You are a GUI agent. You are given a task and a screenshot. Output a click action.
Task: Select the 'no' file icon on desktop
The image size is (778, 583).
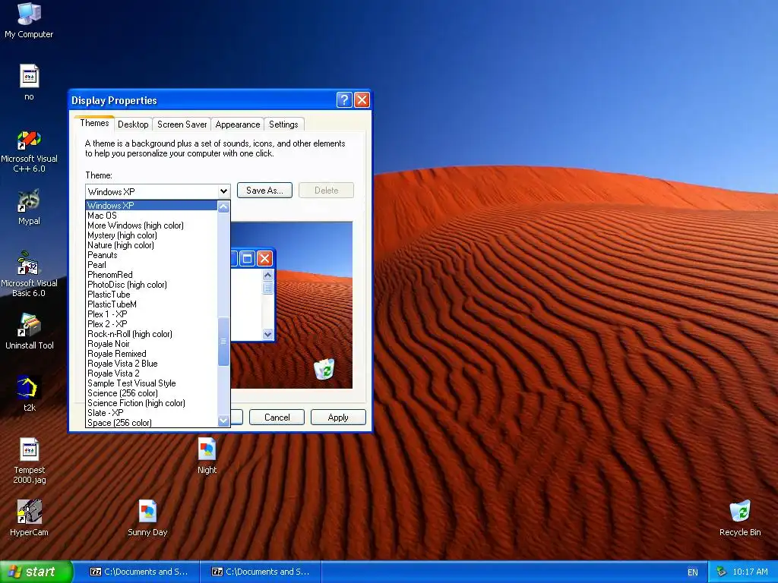click(30, 82)
